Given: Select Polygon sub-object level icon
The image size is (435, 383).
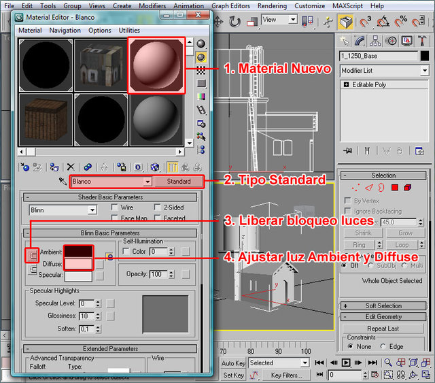Looking at the screenshot, I should click(396, 187).
